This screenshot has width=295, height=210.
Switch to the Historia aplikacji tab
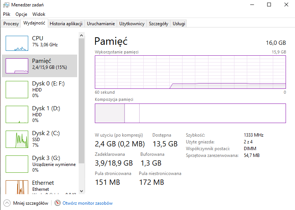click(66, 24)
